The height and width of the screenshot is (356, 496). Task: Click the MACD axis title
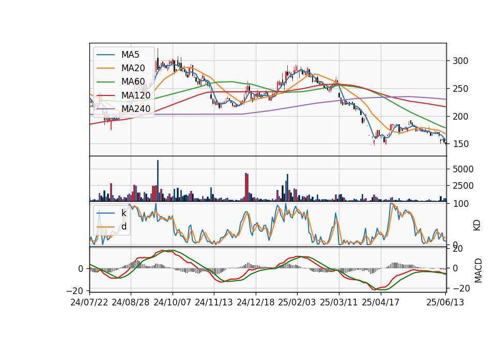click(x=478, y=270)
